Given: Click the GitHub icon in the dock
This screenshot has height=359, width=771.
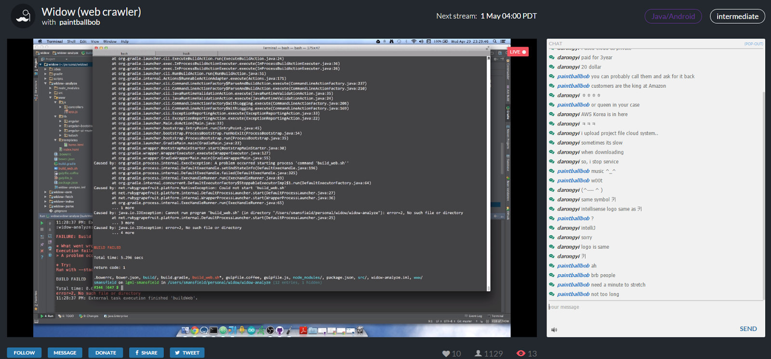Looking at the screenshot, I should coord(279,330).
